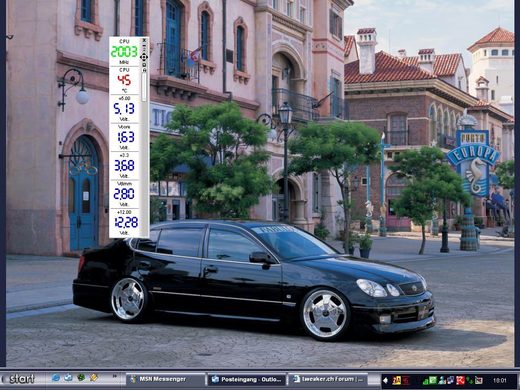The image size is (520, 390).
Task: Expand hidden system tray icons arrow
Action: click(x=385, y=380)
